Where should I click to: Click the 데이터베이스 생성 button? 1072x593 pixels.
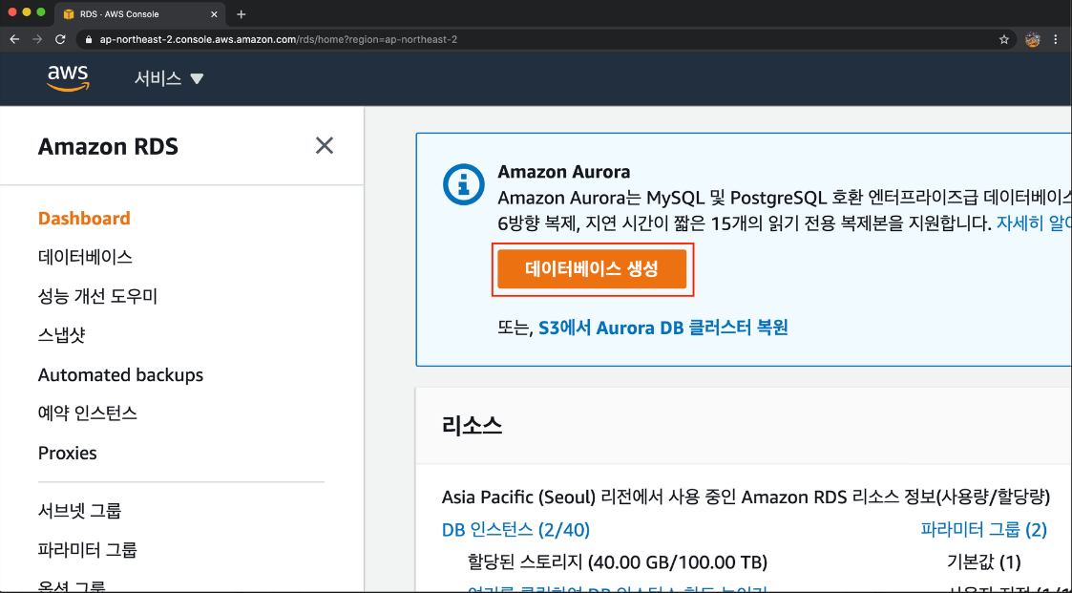pyautogui.click(x=592, y=268)
